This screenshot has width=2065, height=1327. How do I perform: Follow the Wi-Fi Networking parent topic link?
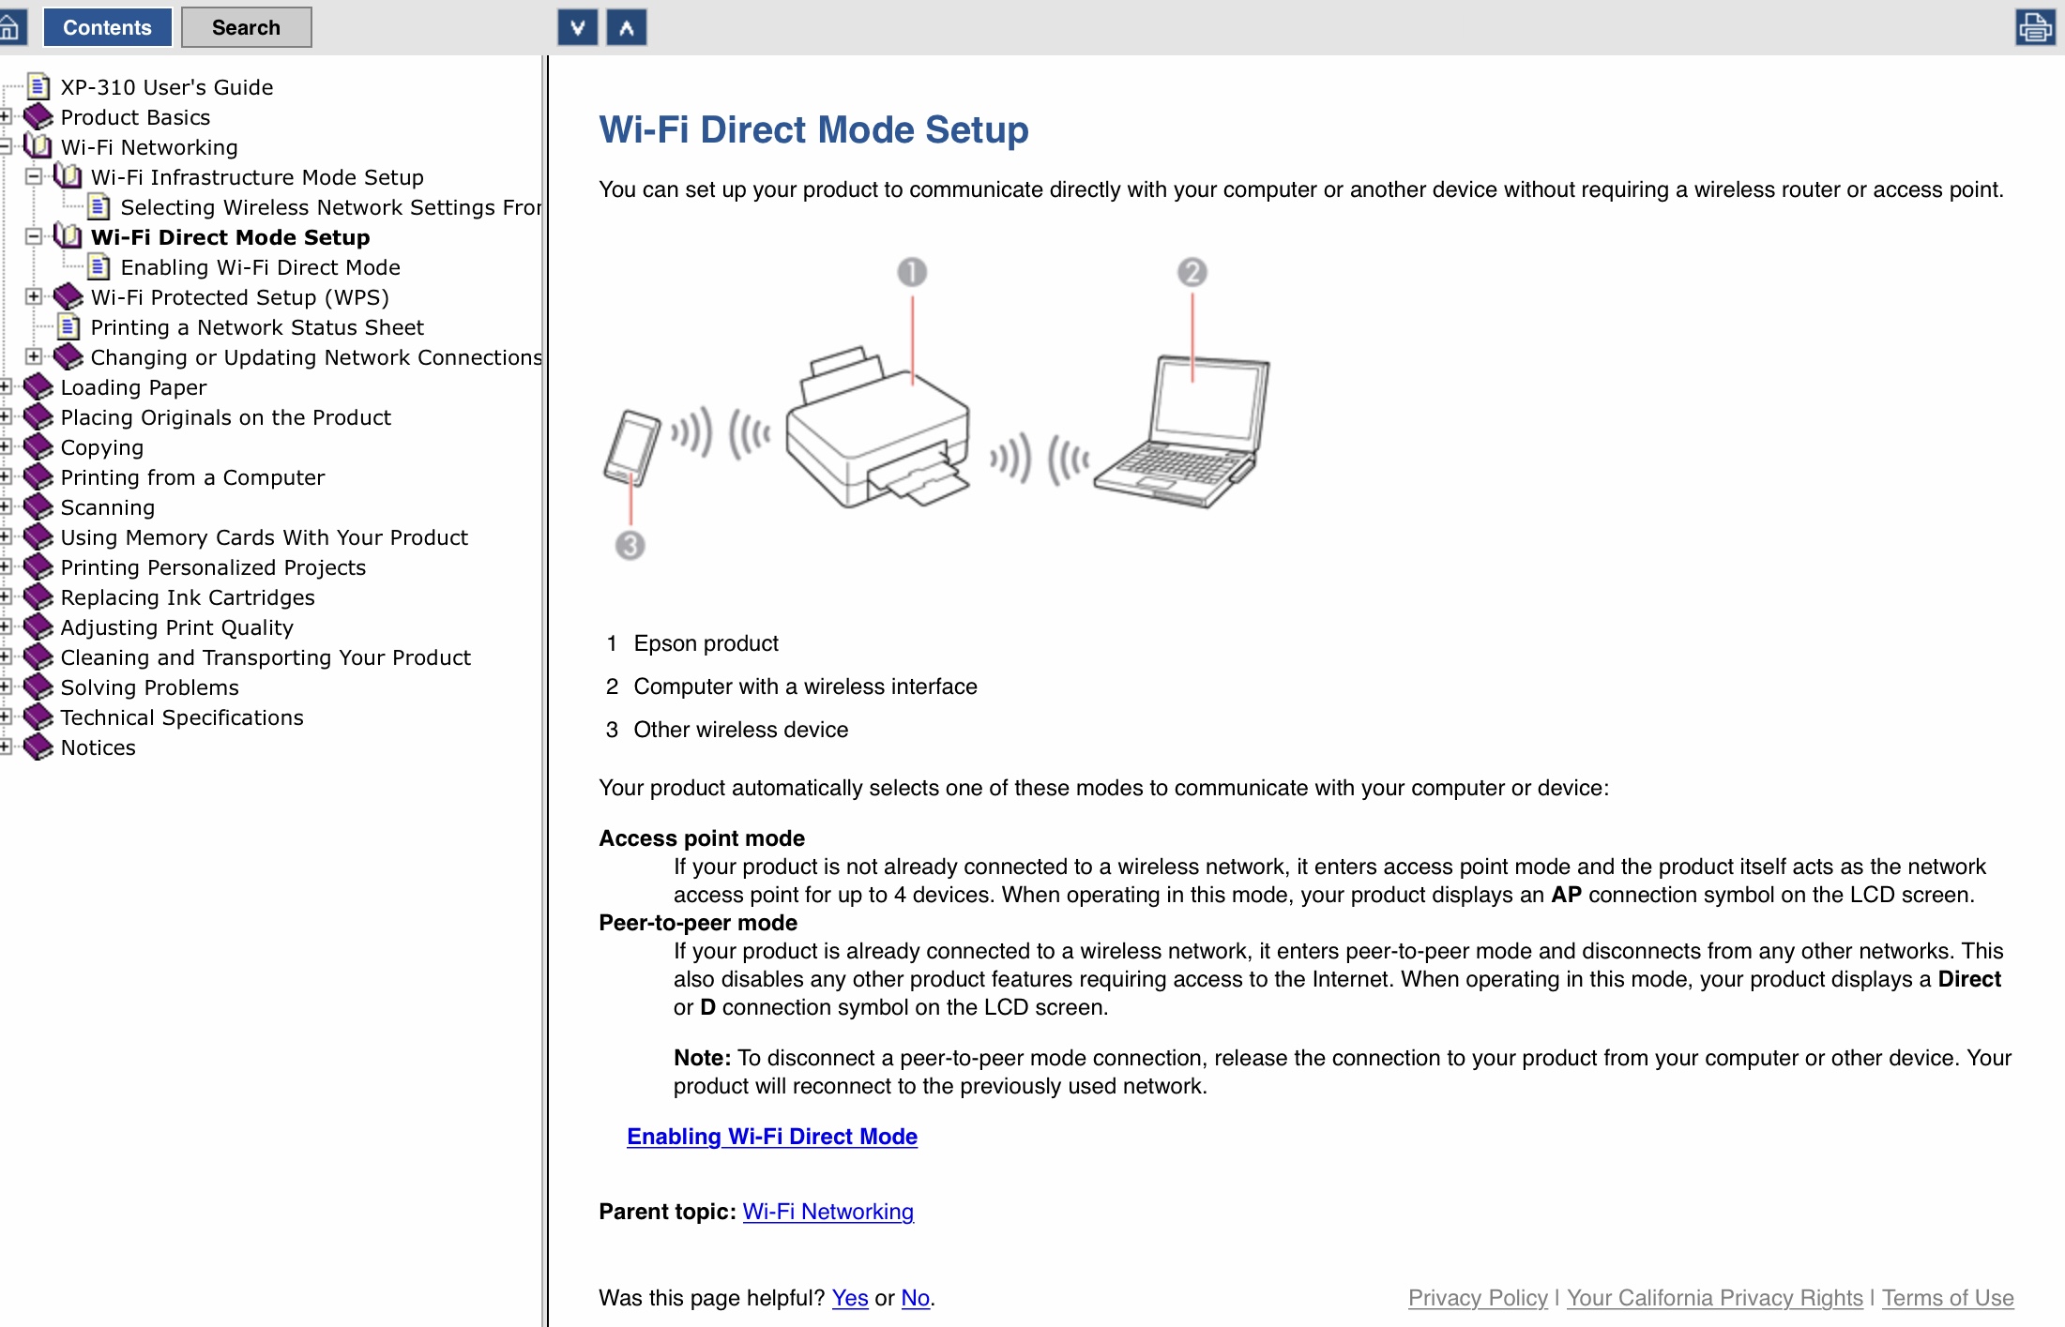pos(828,1211)
